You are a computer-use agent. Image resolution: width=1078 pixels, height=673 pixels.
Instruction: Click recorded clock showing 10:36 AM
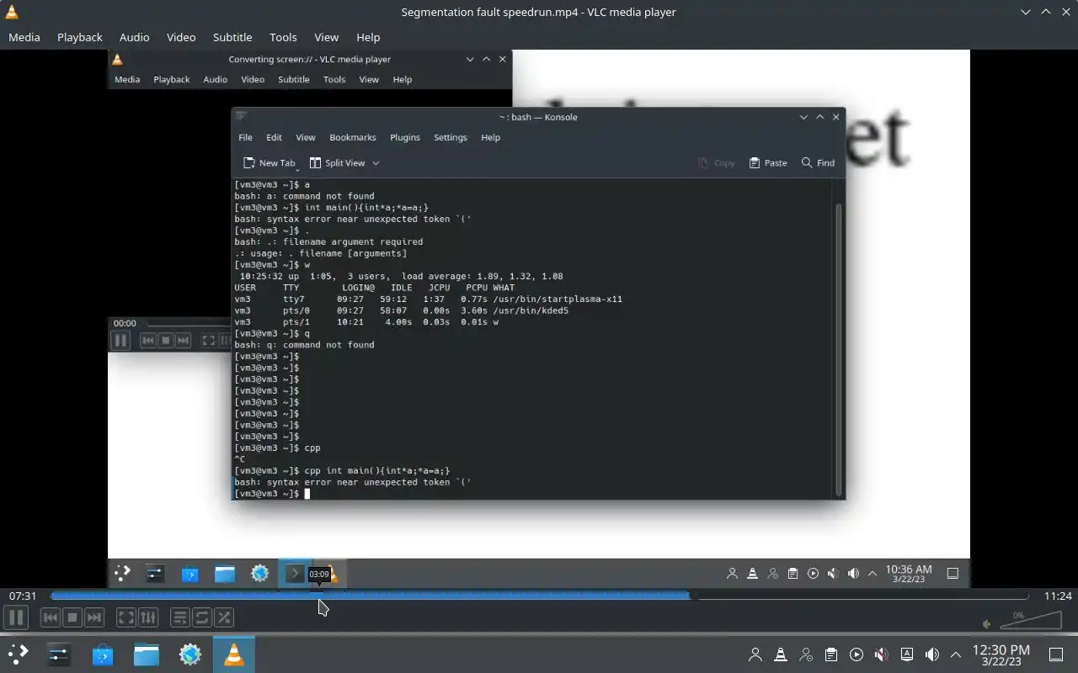(x=909, y=574)
